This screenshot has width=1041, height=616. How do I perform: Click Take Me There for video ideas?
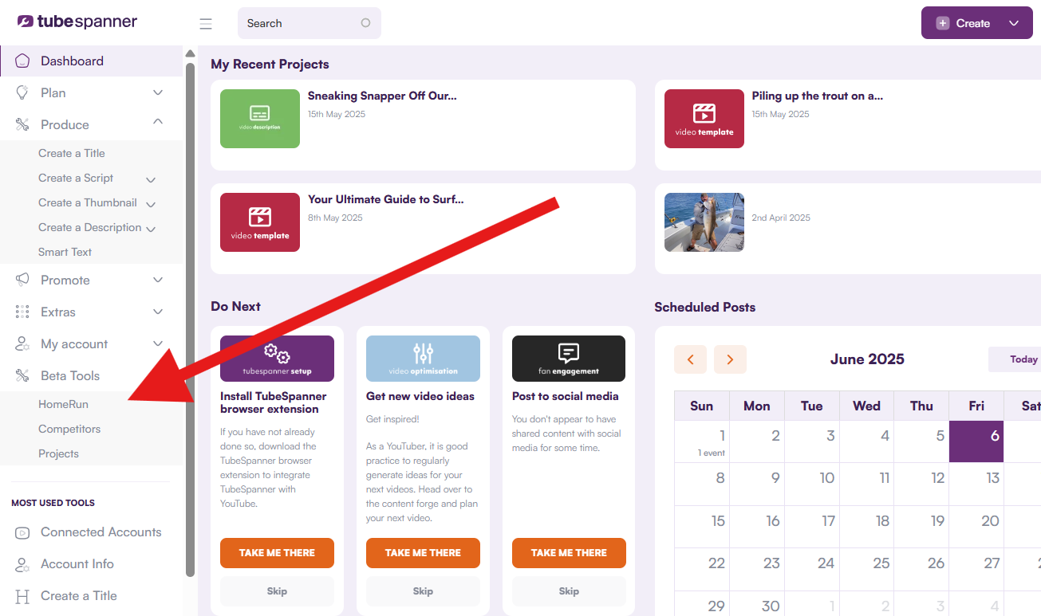point(423,553)
